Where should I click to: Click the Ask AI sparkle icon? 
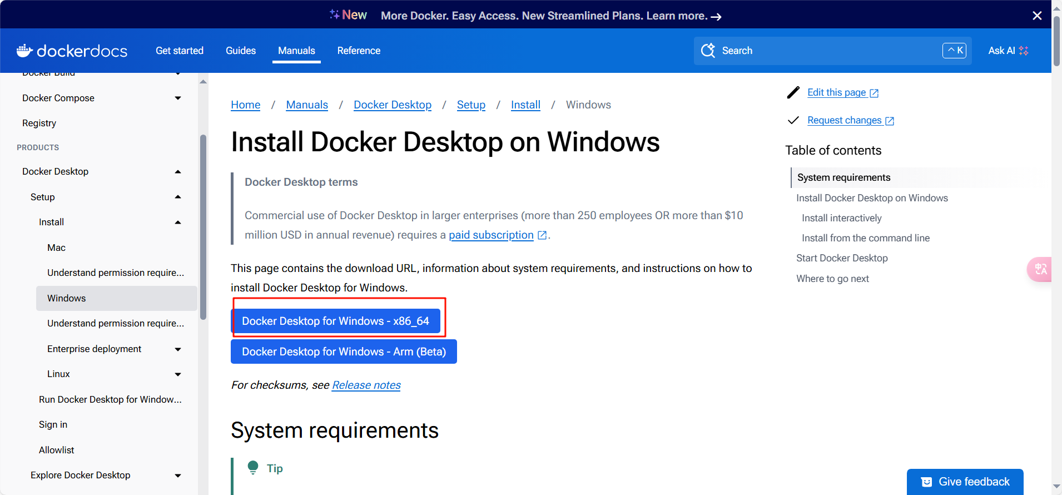[1024, 51]
